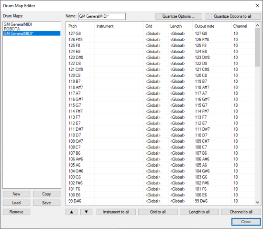Select ROBOTA drum map in list

(12, 29)
